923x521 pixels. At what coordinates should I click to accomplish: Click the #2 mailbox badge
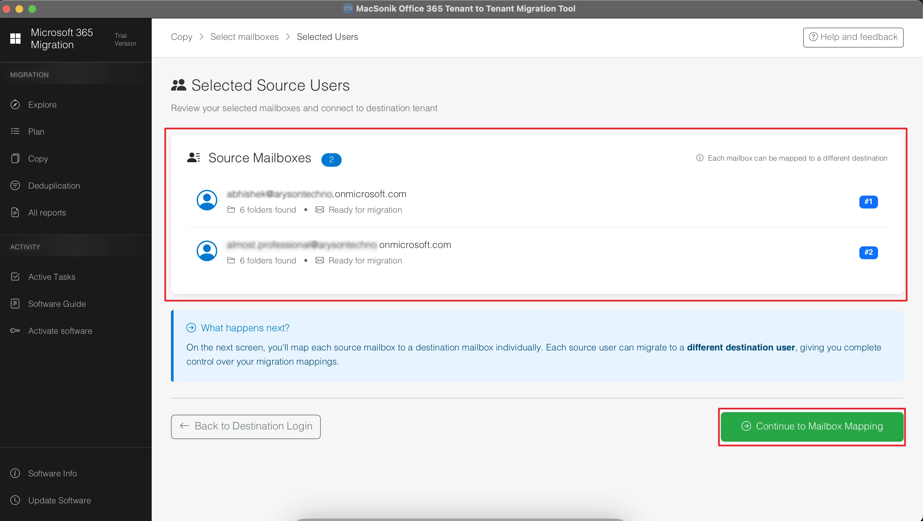(869, 252)
